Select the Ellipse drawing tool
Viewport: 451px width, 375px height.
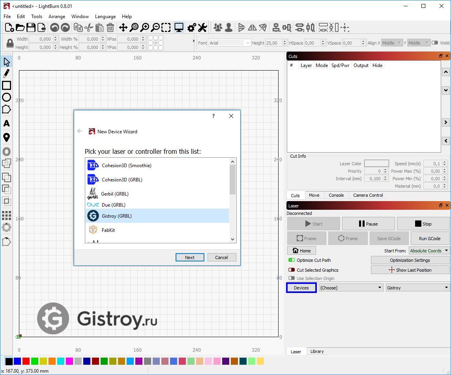point(6,97)
